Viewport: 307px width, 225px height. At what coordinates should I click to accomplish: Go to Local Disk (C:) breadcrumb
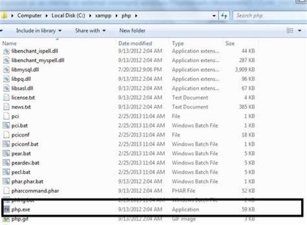[68, 16]
